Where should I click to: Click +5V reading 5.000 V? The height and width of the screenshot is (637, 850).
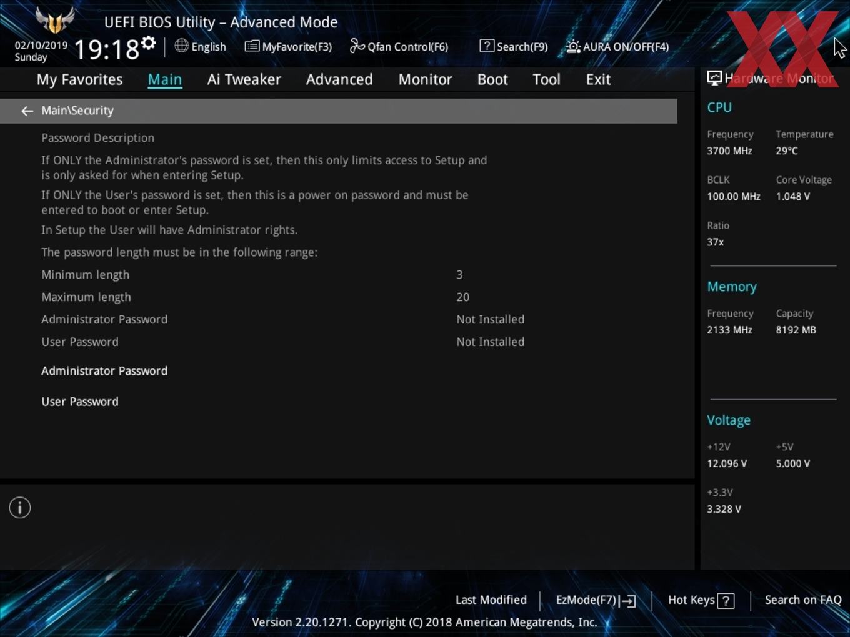coord(792,463)
